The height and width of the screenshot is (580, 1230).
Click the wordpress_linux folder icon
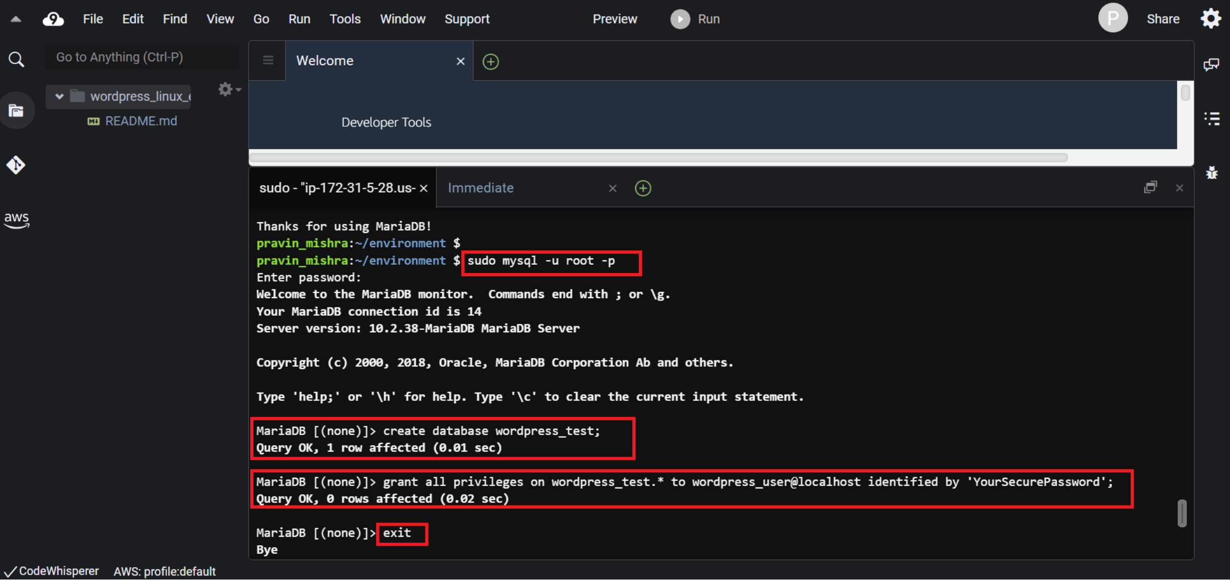click(x=77, y=96)
